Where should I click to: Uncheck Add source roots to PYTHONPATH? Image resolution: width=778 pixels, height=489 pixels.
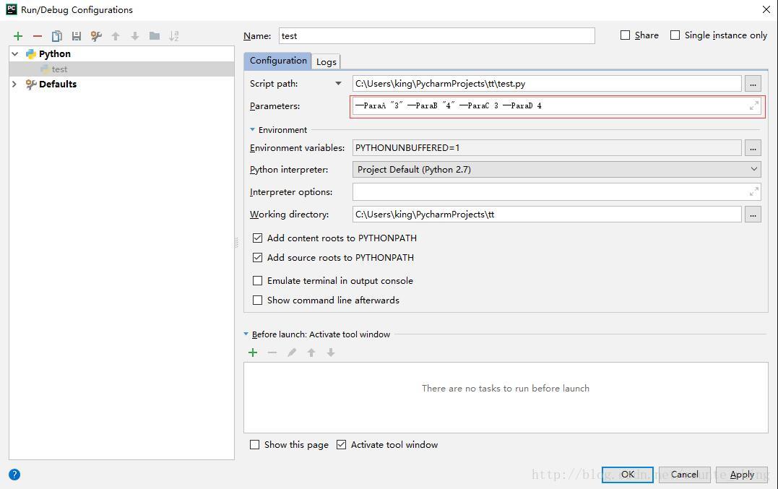click(x=257, y=257)
